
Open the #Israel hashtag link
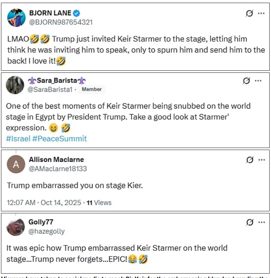[x=18, y=138]
